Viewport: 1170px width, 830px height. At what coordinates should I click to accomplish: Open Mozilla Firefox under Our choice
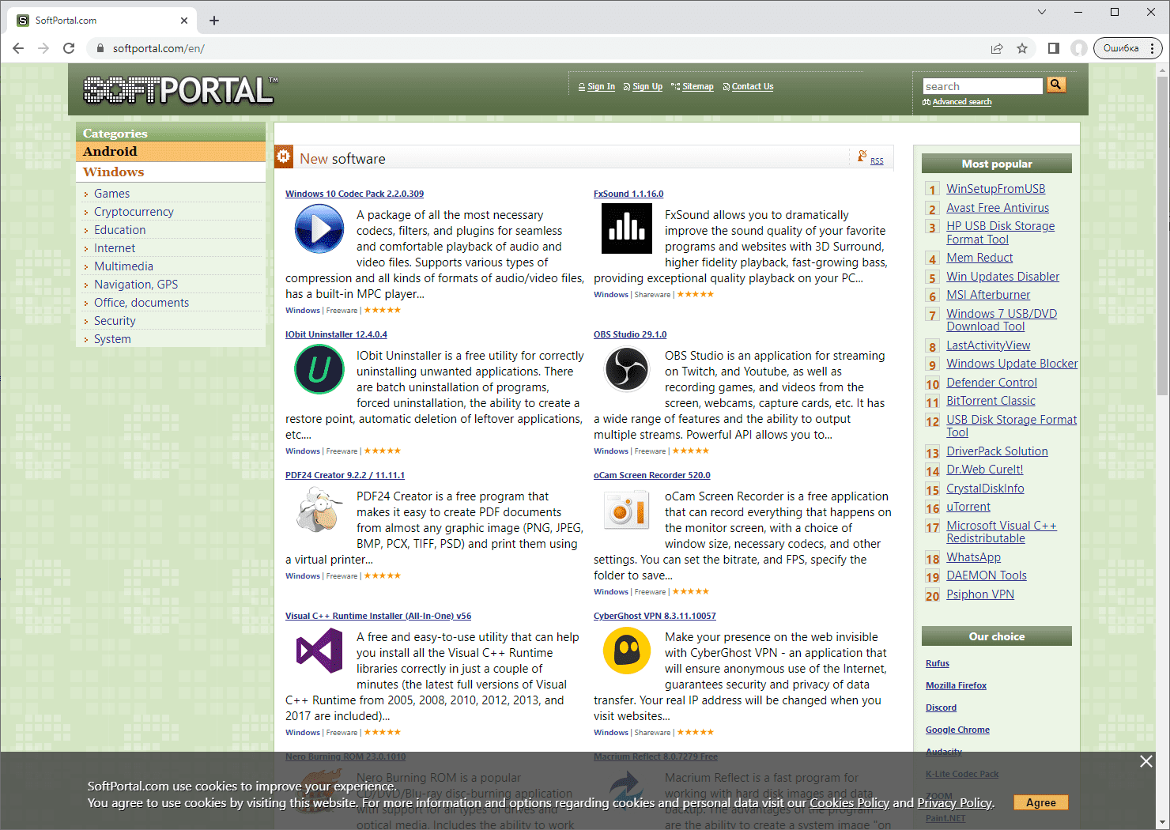pyautogui.click(x=956, y=685)
